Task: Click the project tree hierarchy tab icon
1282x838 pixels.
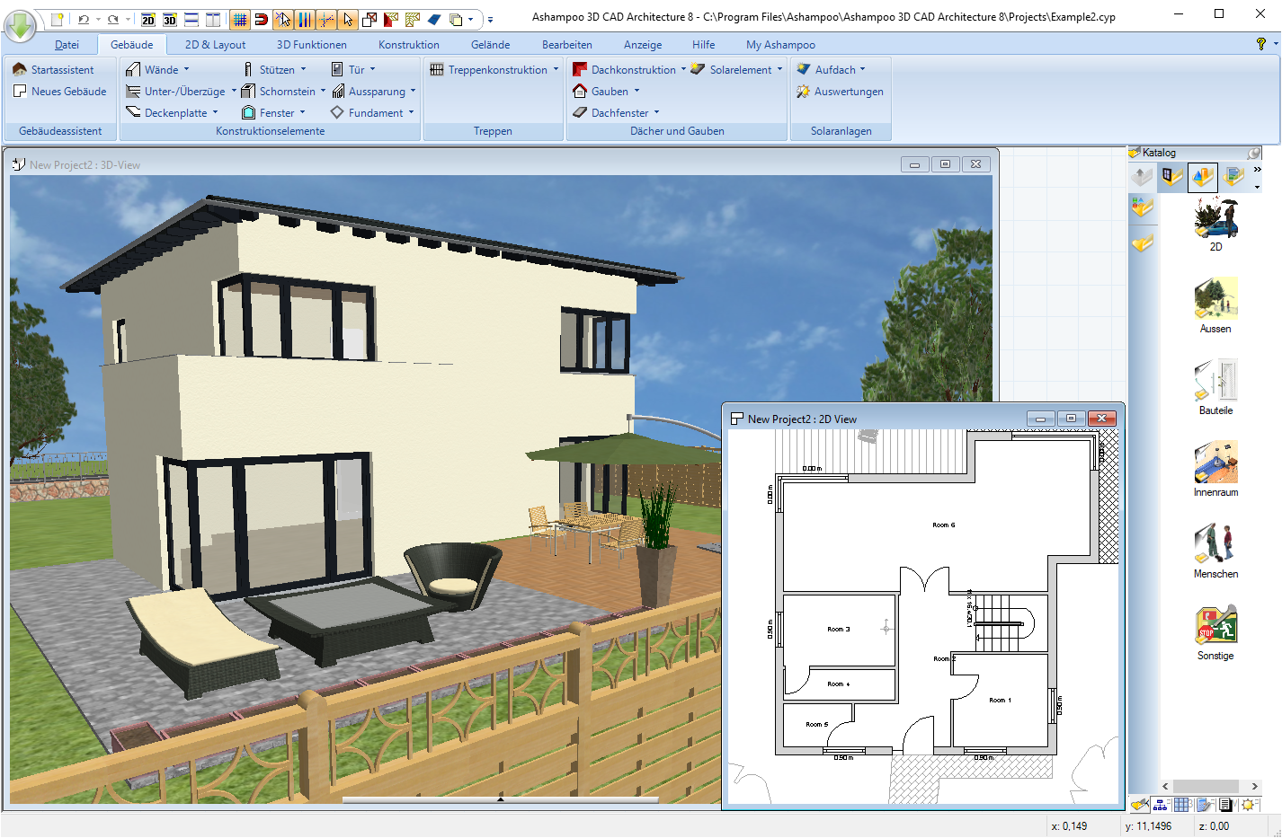Action: (x=1161, y=805)
